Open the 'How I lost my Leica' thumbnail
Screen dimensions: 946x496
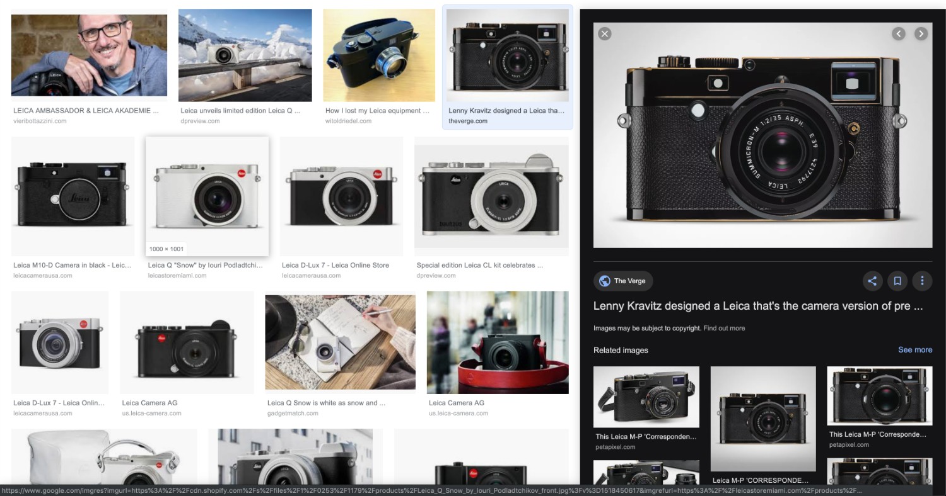click(379, 55)
